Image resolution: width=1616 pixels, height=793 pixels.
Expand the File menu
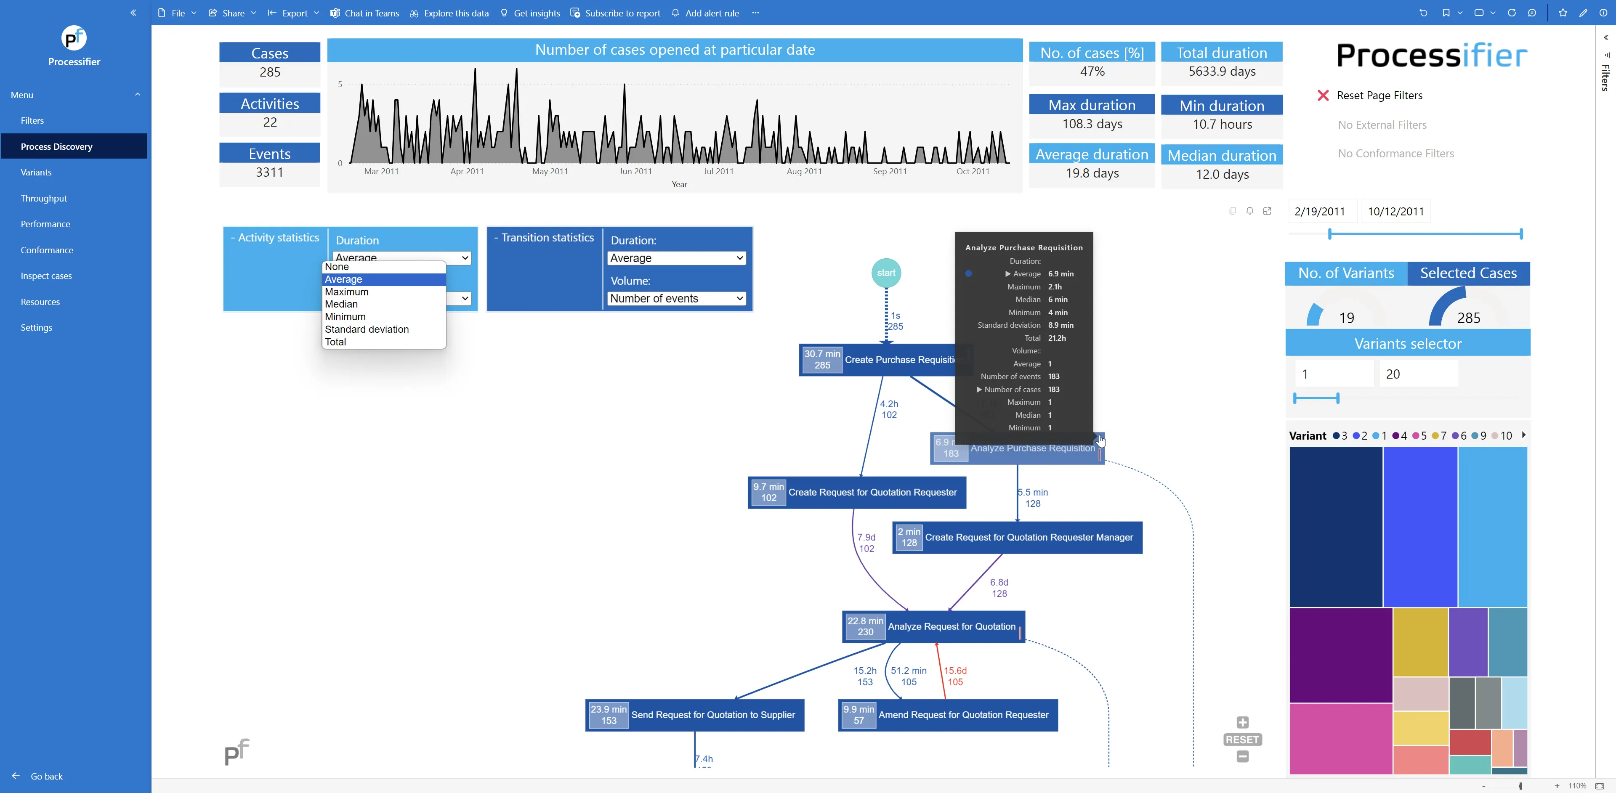click(178, 13)
